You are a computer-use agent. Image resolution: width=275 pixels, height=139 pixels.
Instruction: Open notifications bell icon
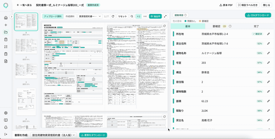point(6,127)
